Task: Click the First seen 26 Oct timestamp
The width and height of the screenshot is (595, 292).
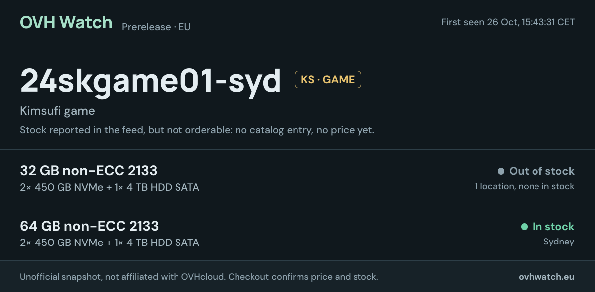Action: coord(508,22)
